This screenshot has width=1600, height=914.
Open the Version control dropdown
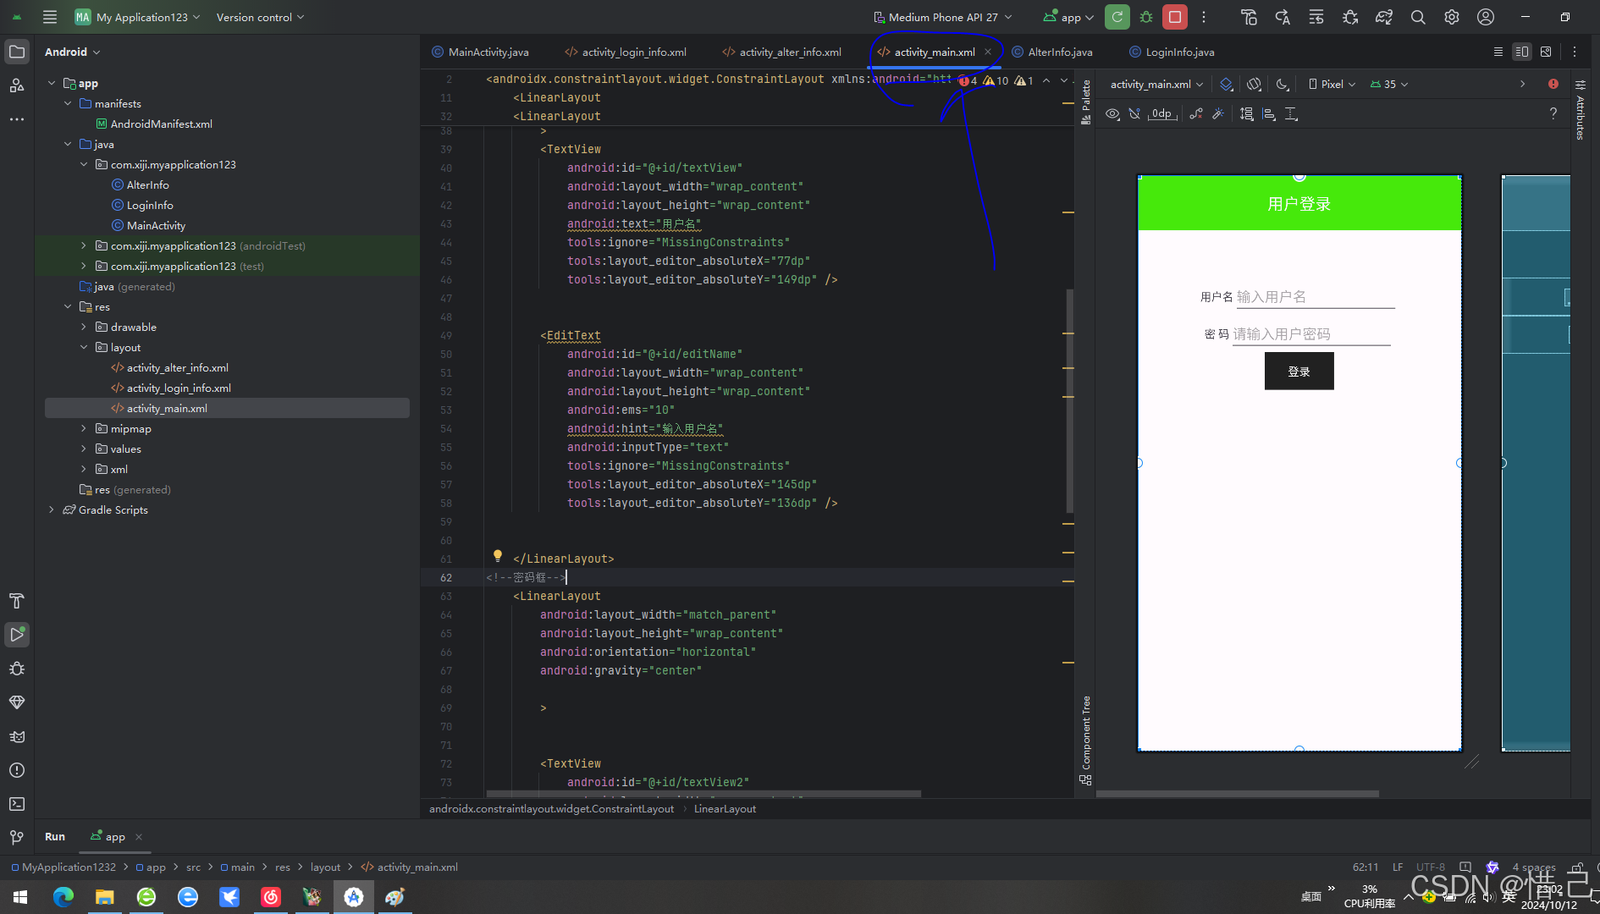[260, 17]
